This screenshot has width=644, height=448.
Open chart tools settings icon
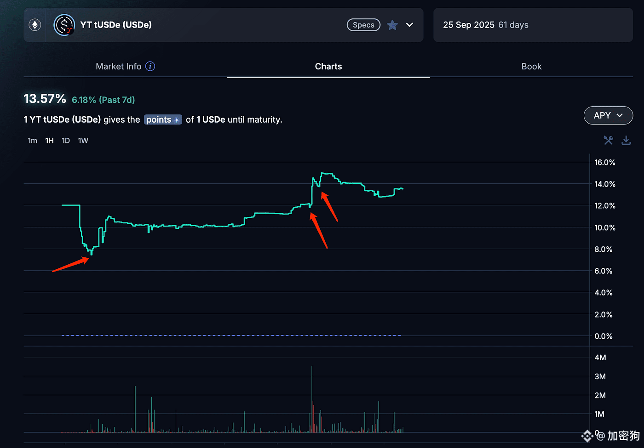pyautogui.click(x=608, y=140)
